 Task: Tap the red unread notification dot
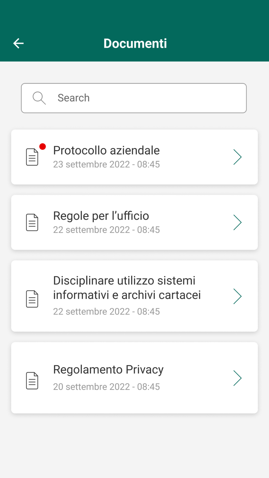point(43,147)
